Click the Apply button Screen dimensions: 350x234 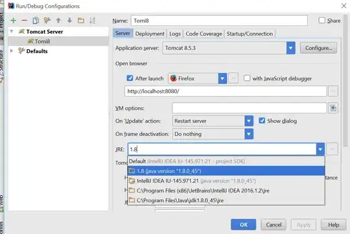click(303, 225)
